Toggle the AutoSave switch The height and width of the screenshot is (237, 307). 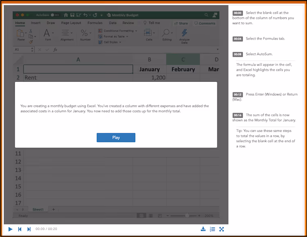point(55,15)
